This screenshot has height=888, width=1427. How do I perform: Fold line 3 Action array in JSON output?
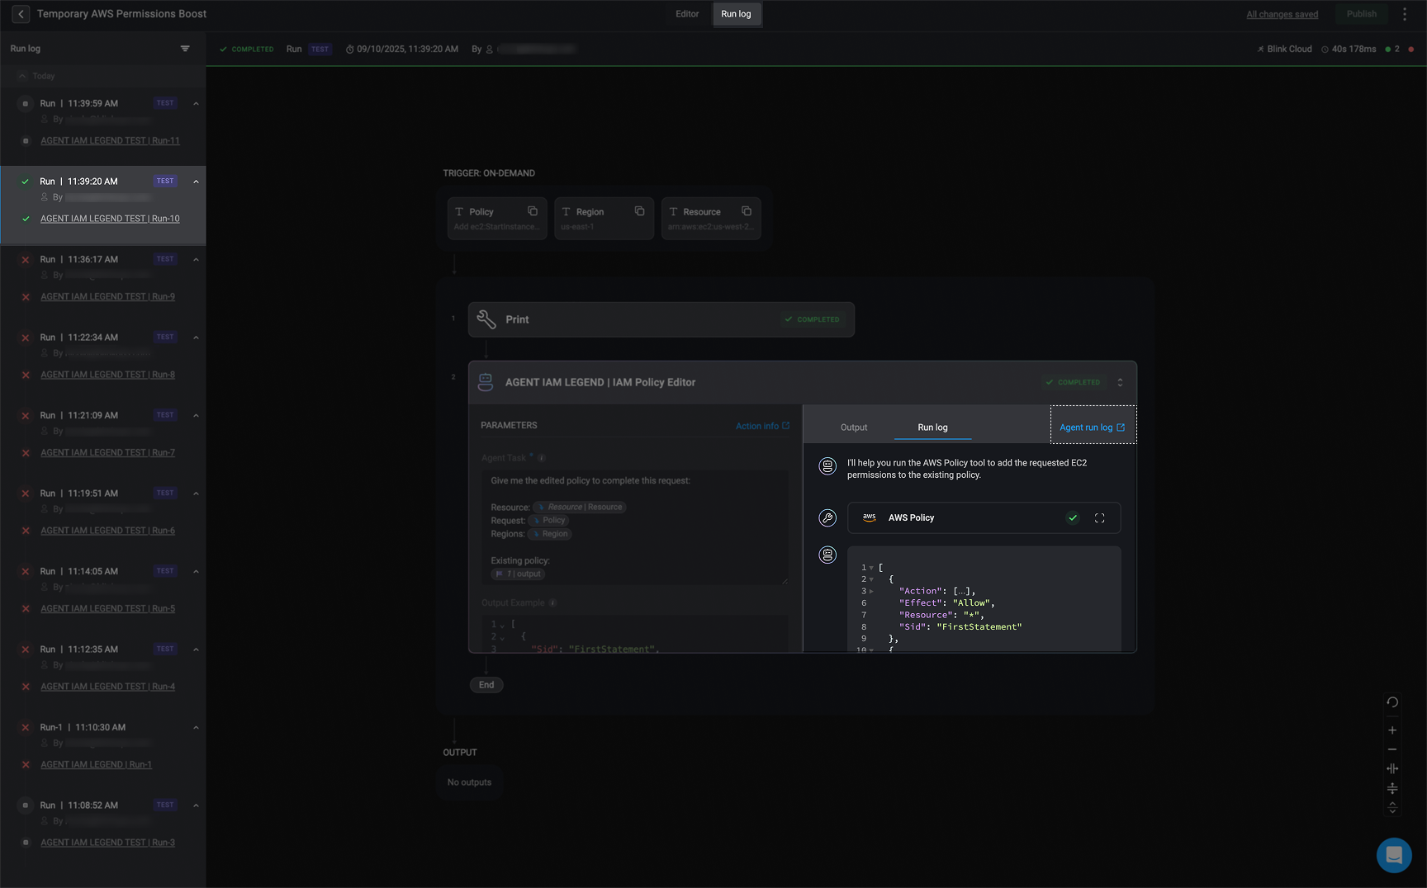871,592
